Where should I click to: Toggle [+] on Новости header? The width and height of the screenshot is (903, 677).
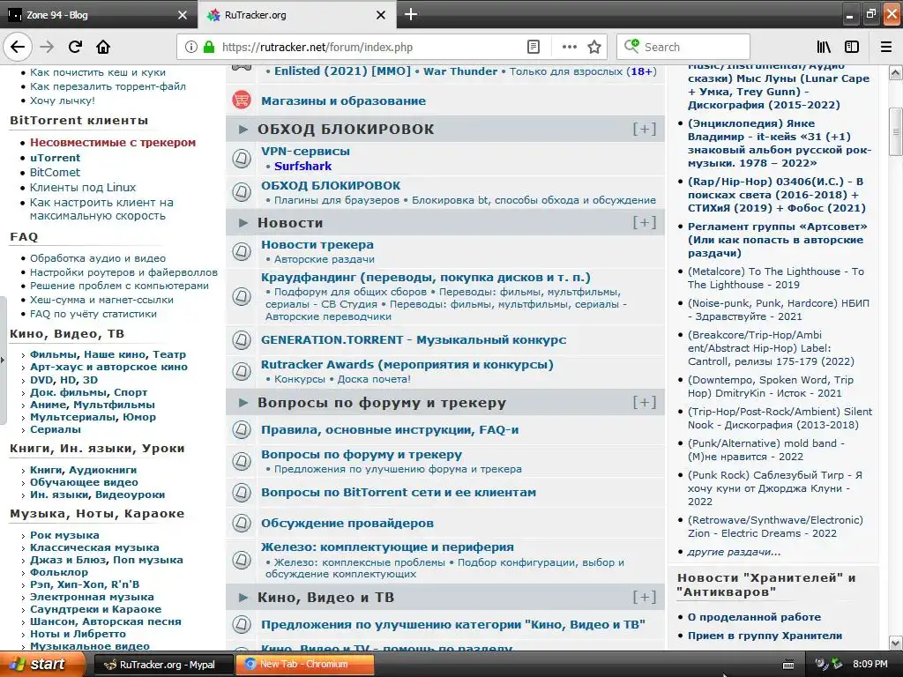[645, 222]
